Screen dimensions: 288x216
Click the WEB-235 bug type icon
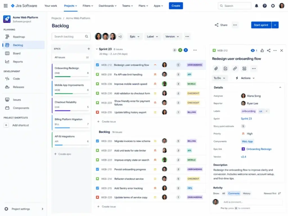97,112
